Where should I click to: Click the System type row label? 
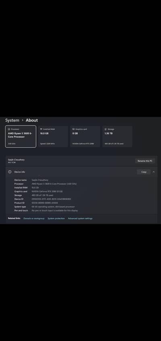click(x=20, y=206)
